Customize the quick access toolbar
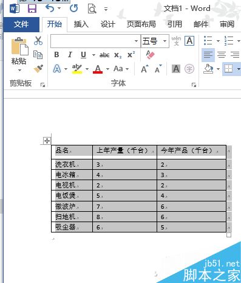241x283 pixels. click(x=106, y=9)
